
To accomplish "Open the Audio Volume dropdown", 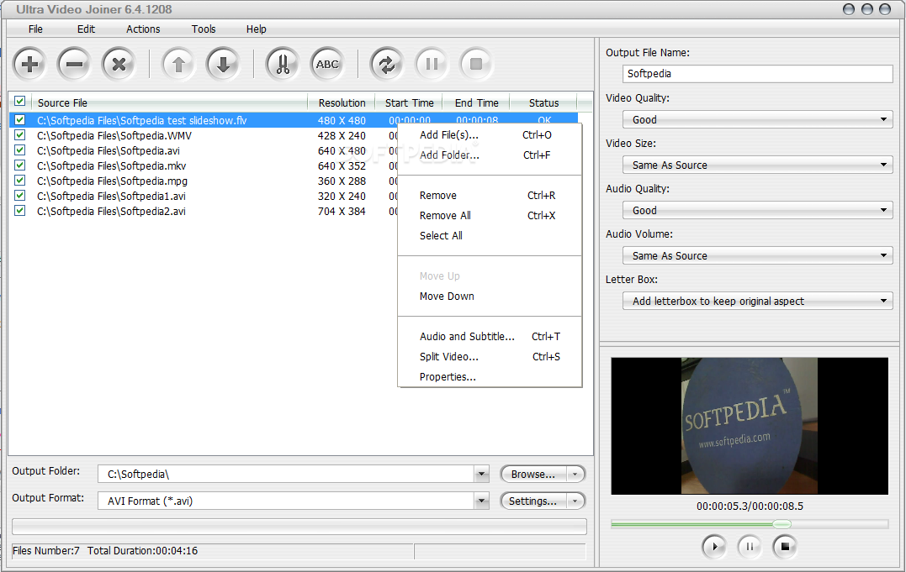I will click(757, 255).
